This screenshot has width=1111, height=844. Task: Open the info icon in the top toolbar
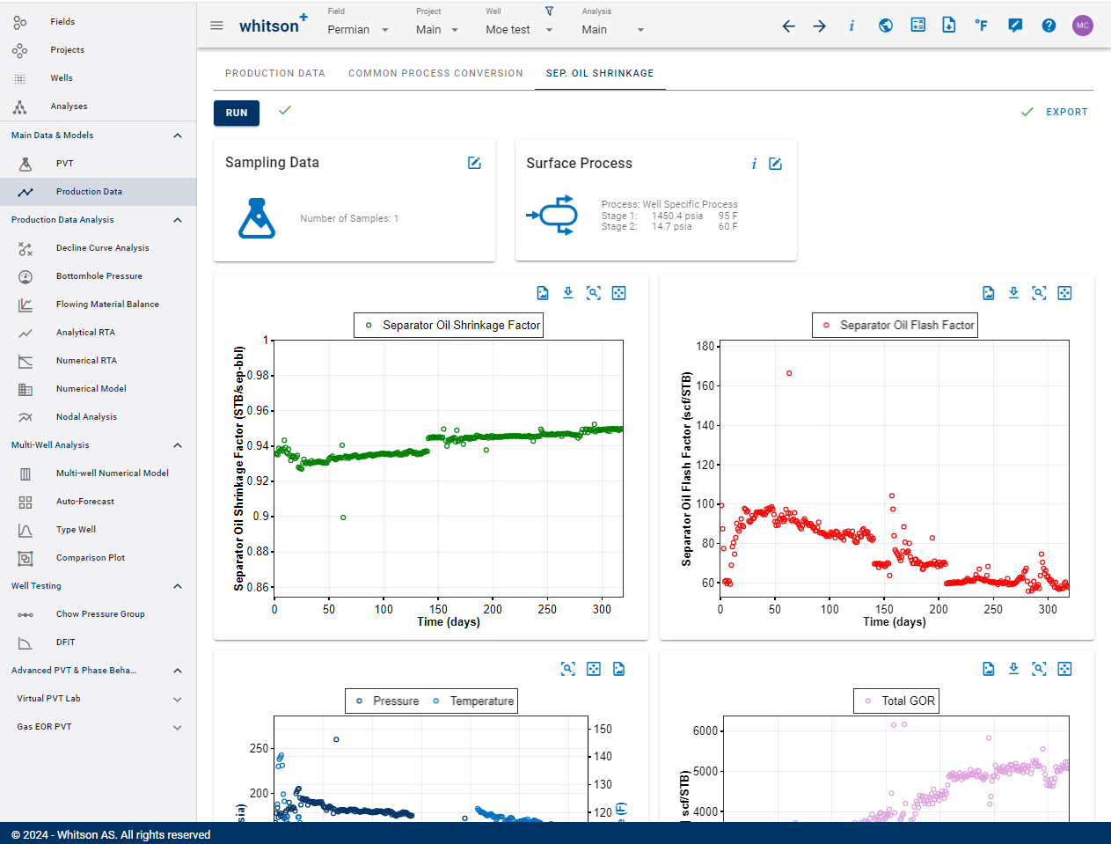tap(852, 26)
